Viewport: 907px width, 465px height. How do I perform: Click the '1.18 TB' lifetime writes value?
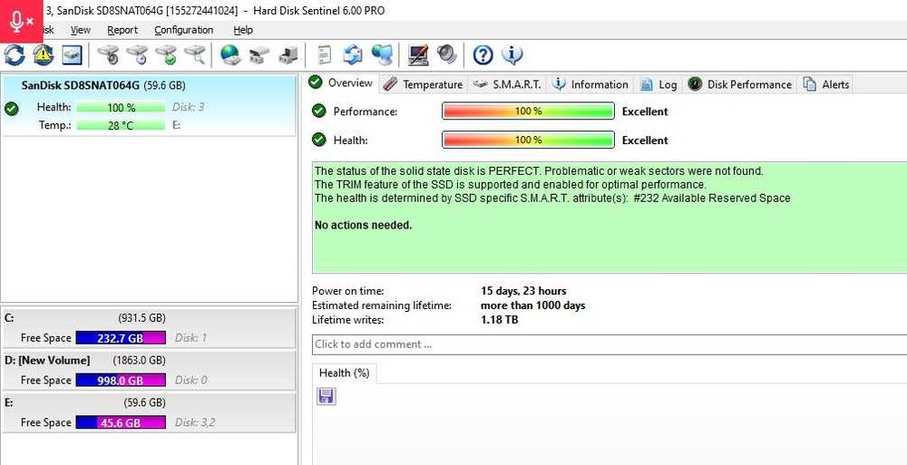499,319
